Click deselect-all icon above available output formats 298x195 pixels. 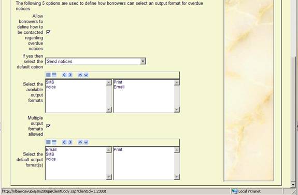[54, 75]
